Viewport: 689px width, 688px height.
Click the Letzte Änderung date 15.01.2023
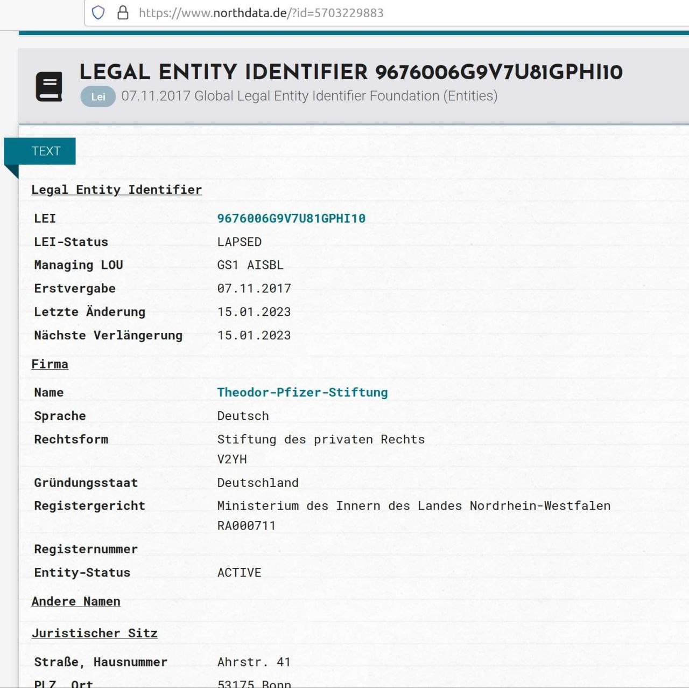(x=254, y=312)
